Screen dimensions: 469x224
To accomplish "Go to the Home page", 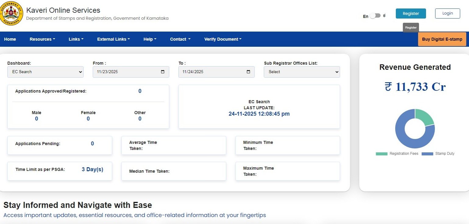I will pyautogui.click(x=10, y=39).
